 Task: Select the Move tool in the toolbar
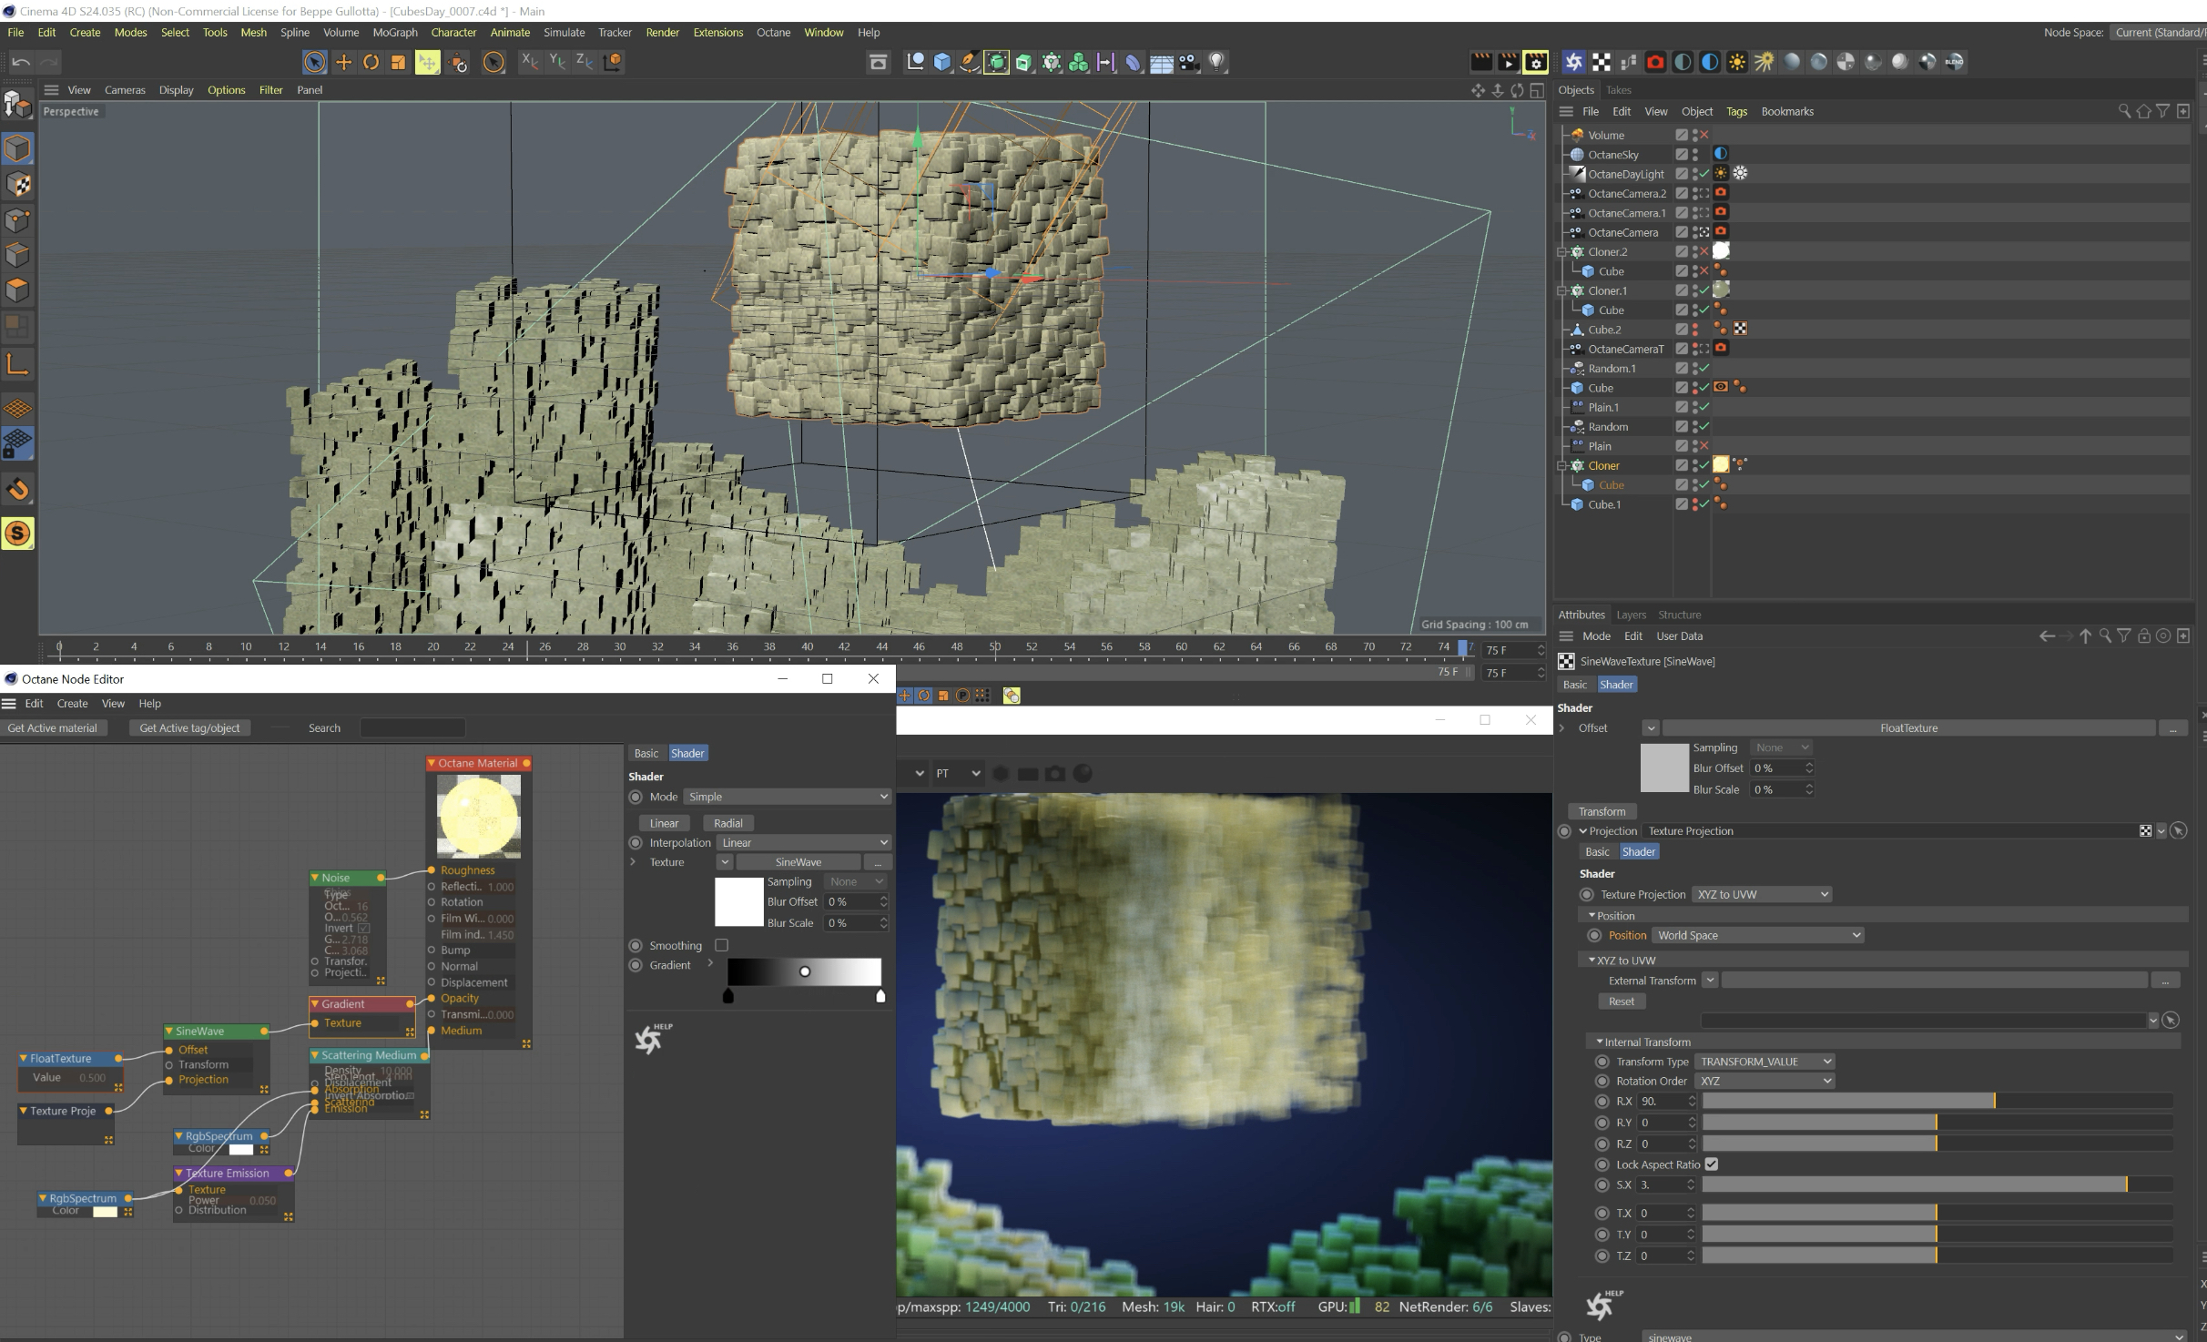click(343, 62)
